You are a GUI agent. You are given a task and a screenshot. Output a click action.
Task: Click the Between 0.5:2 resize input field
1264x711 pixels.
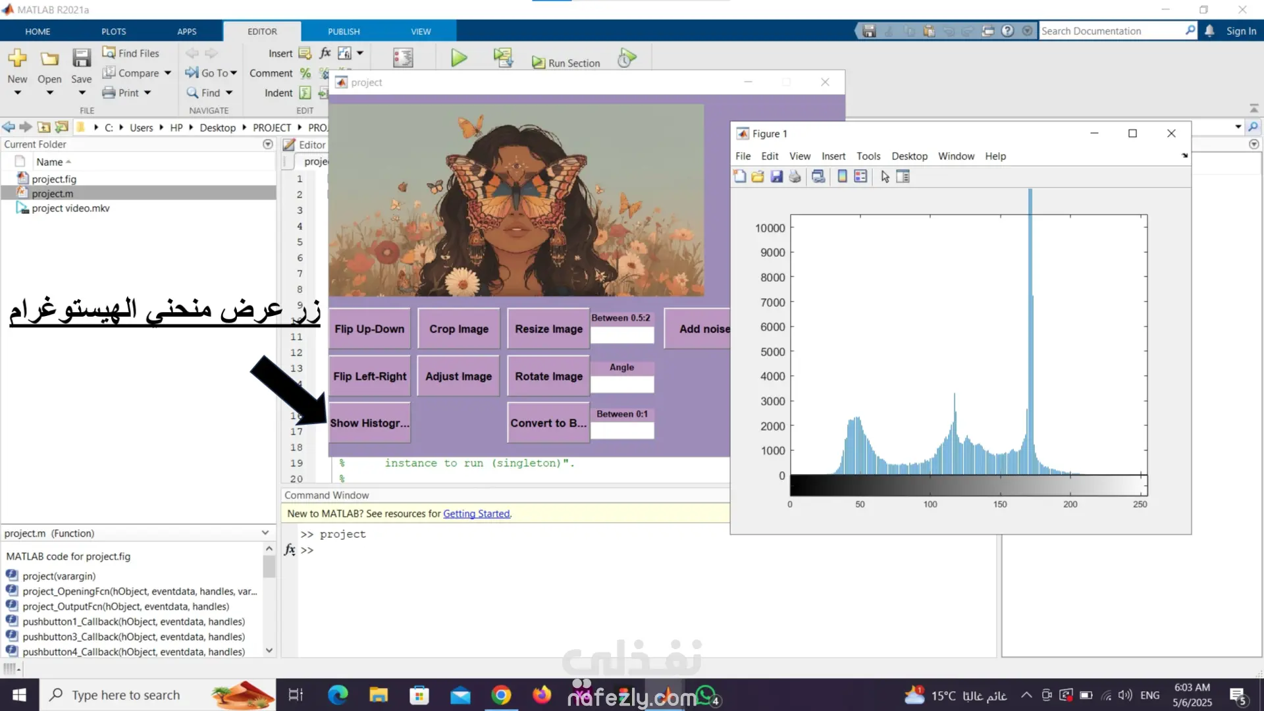click(622, 335)
